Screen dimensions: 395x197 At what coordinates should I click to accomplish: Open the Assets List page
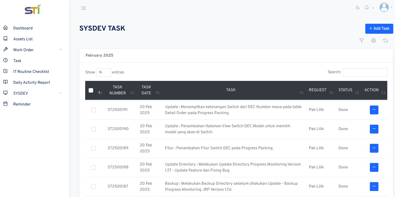(x=23, y=39)
